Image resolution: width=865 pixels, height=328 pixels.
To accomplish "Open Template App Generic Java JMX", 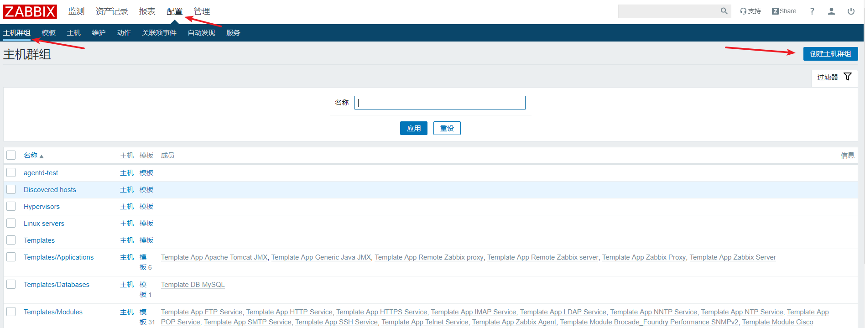I will [x=321, y=257].
